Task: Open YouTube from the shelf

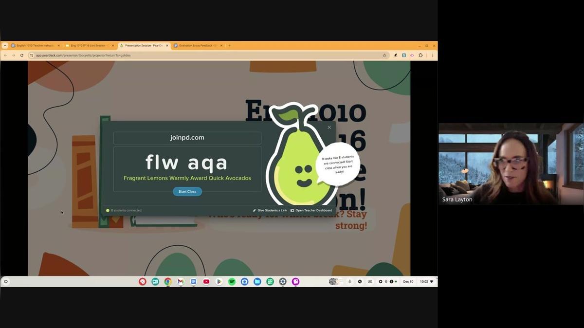Action: point(206,282)
